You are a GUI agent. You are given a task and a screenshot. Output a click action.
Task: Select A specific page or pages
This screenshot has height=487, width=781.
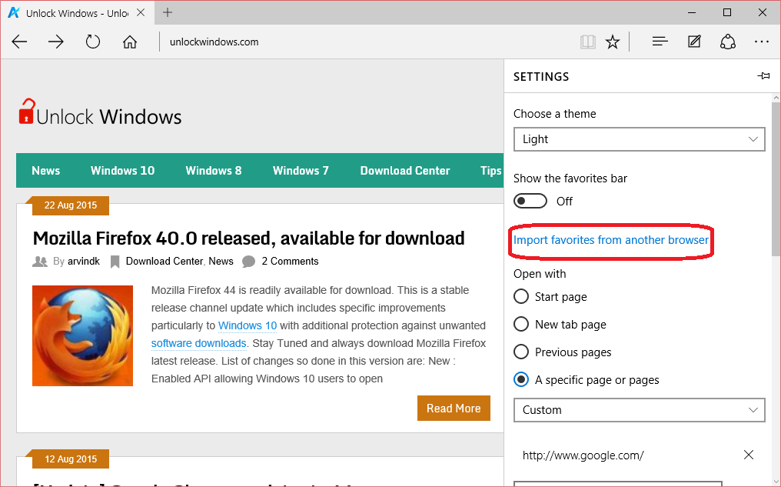[521, 380]
